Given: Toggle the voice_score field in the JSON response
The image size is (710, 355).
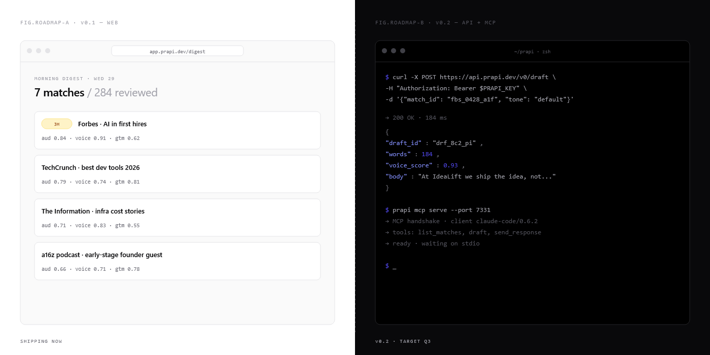Looking at the screenshot, I should coord(409,165).
